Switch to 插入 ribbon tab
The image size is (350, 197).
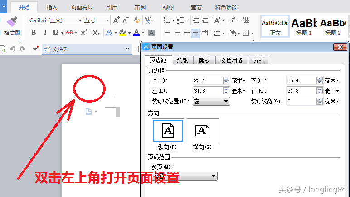click(x=52, y=8)
